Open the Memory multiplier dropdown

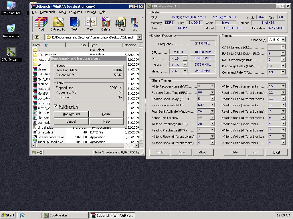click(185, 71)
